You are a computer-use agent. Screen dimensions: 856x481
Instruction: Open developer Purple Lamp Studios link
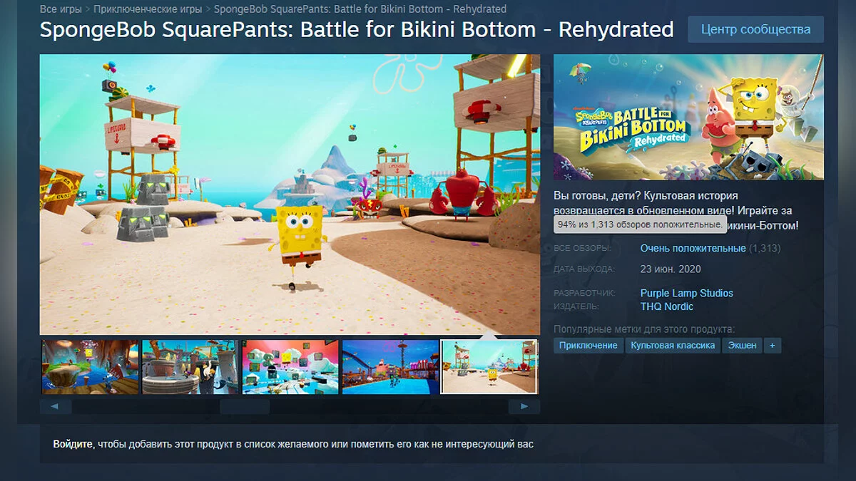click(686, 293)
